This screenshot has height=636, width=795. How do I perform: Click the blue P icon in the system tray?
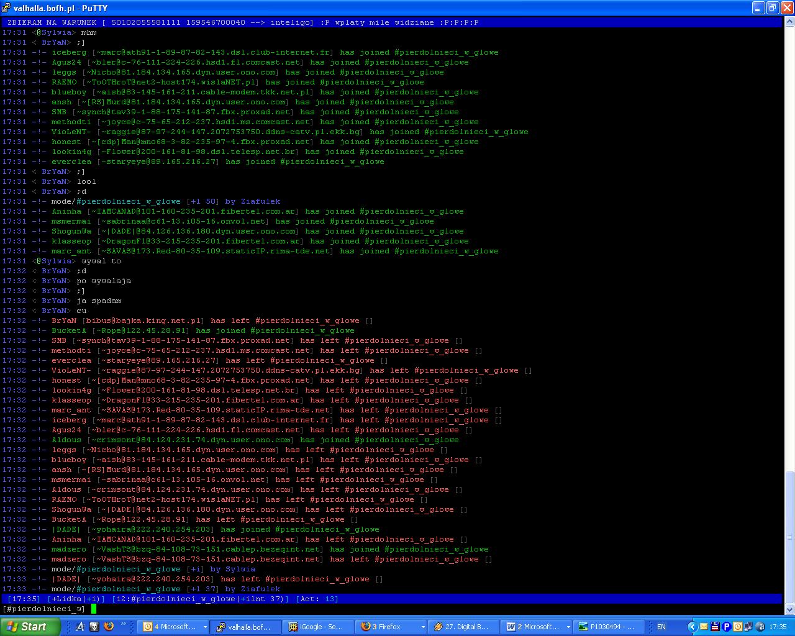click(726, 627)
